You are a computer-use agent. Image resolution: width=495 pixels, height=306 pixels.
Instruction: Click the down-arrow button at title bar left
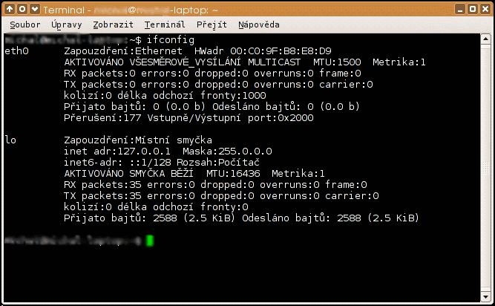[36, 10]
